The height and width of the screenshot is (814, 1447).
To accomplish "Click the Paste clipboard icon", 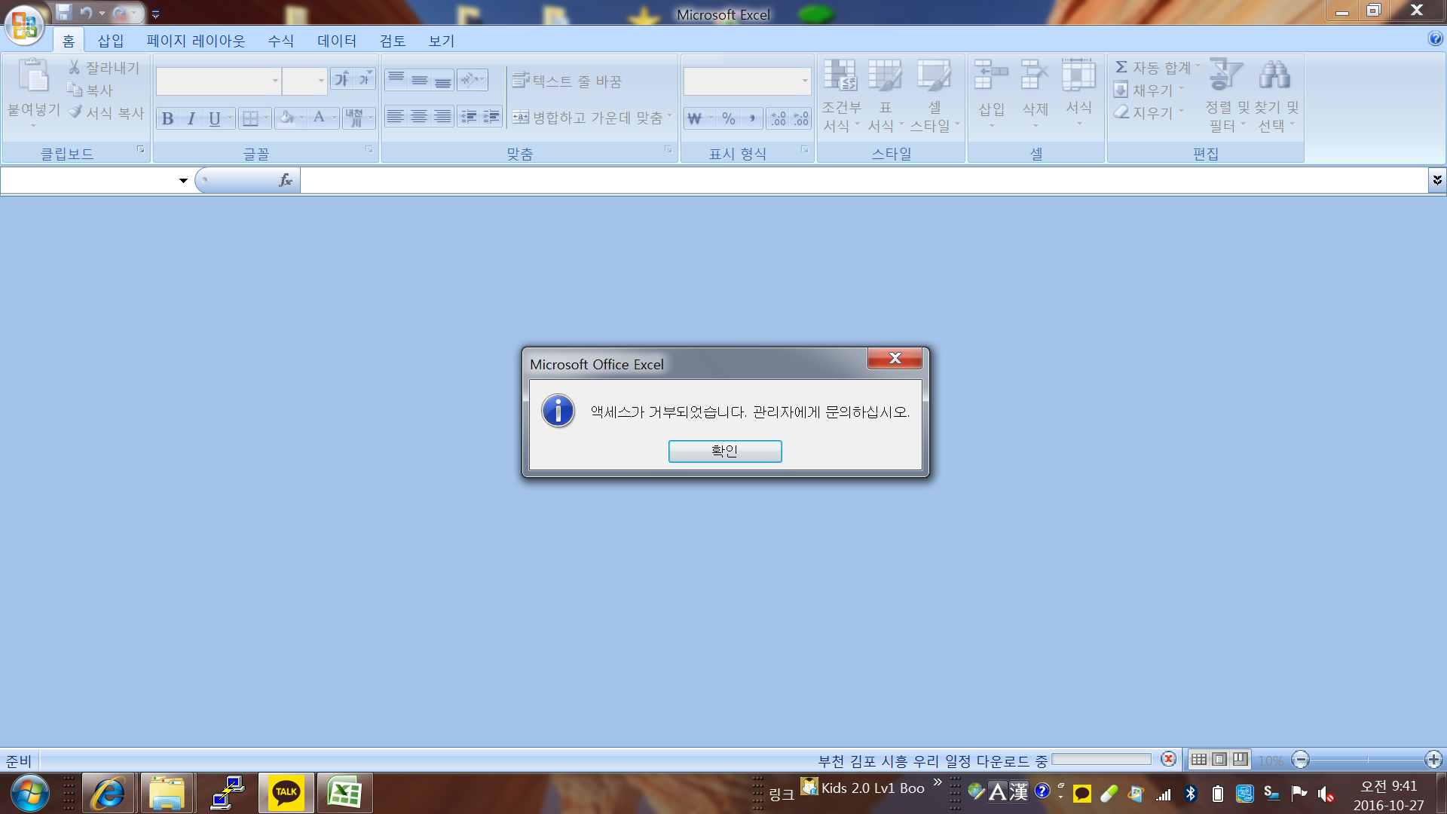I will 33,75.
